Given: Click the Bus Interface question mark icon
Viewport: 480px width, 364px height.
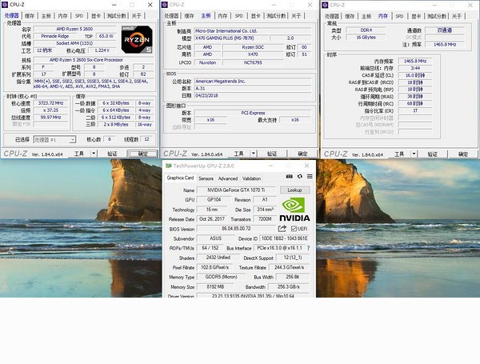Looking at the screenshot, I should click(x=308, y=248).
